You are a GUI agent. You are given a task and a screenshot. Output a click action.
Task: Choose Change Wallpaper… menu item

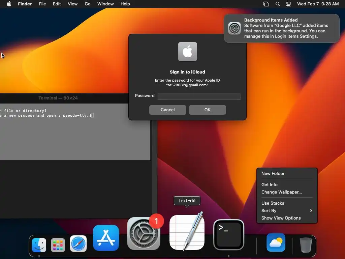[287, 192]
